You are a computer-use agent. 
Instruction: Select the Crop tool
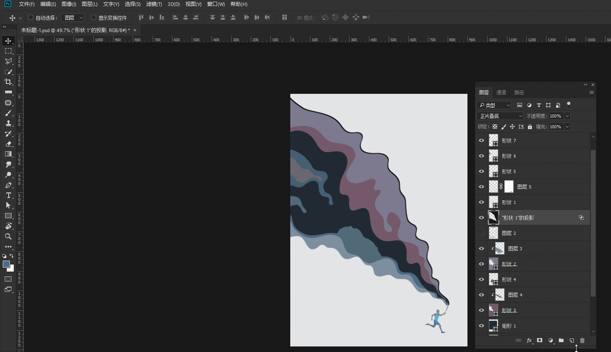tap(8, 82)
